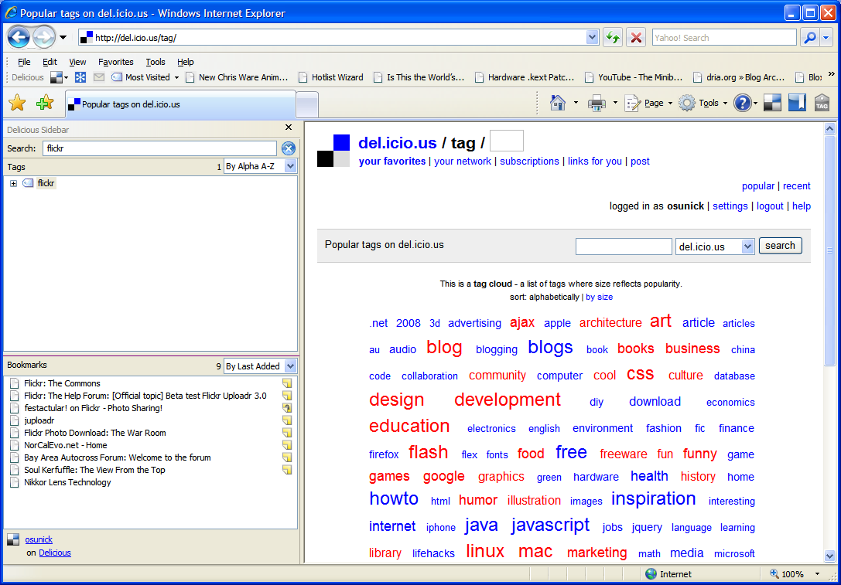Click note icon beside jupload​r bookmark
This screenshot has height=585, width=841.
tap(287, 420)
